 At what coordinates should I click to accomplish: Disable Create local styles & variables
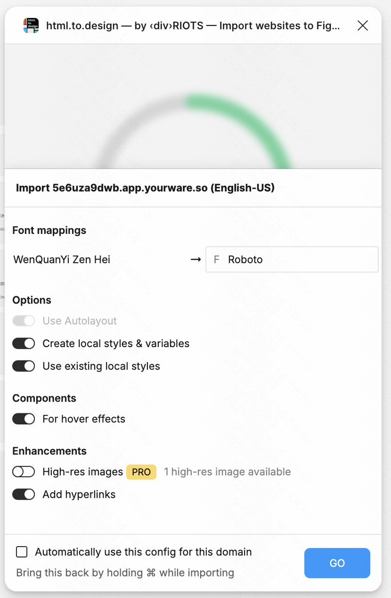(24, 344)
